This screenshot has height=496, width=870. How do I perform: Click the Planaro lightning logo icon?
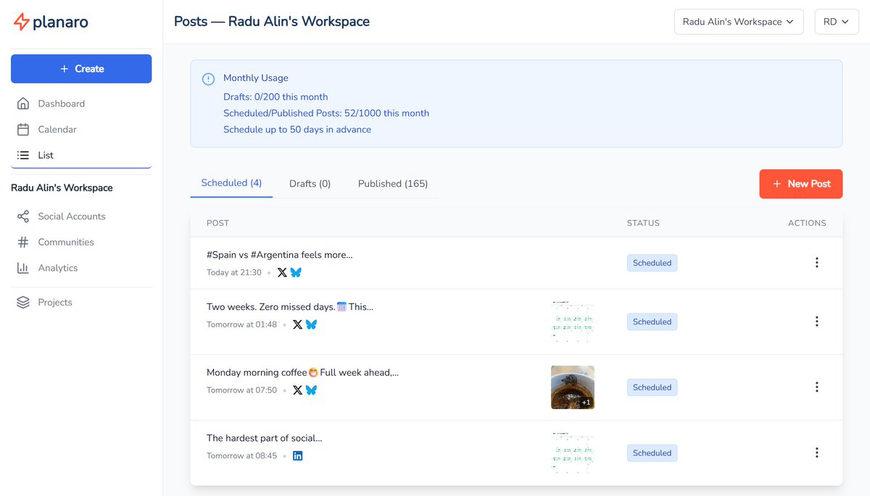(21, 22)
